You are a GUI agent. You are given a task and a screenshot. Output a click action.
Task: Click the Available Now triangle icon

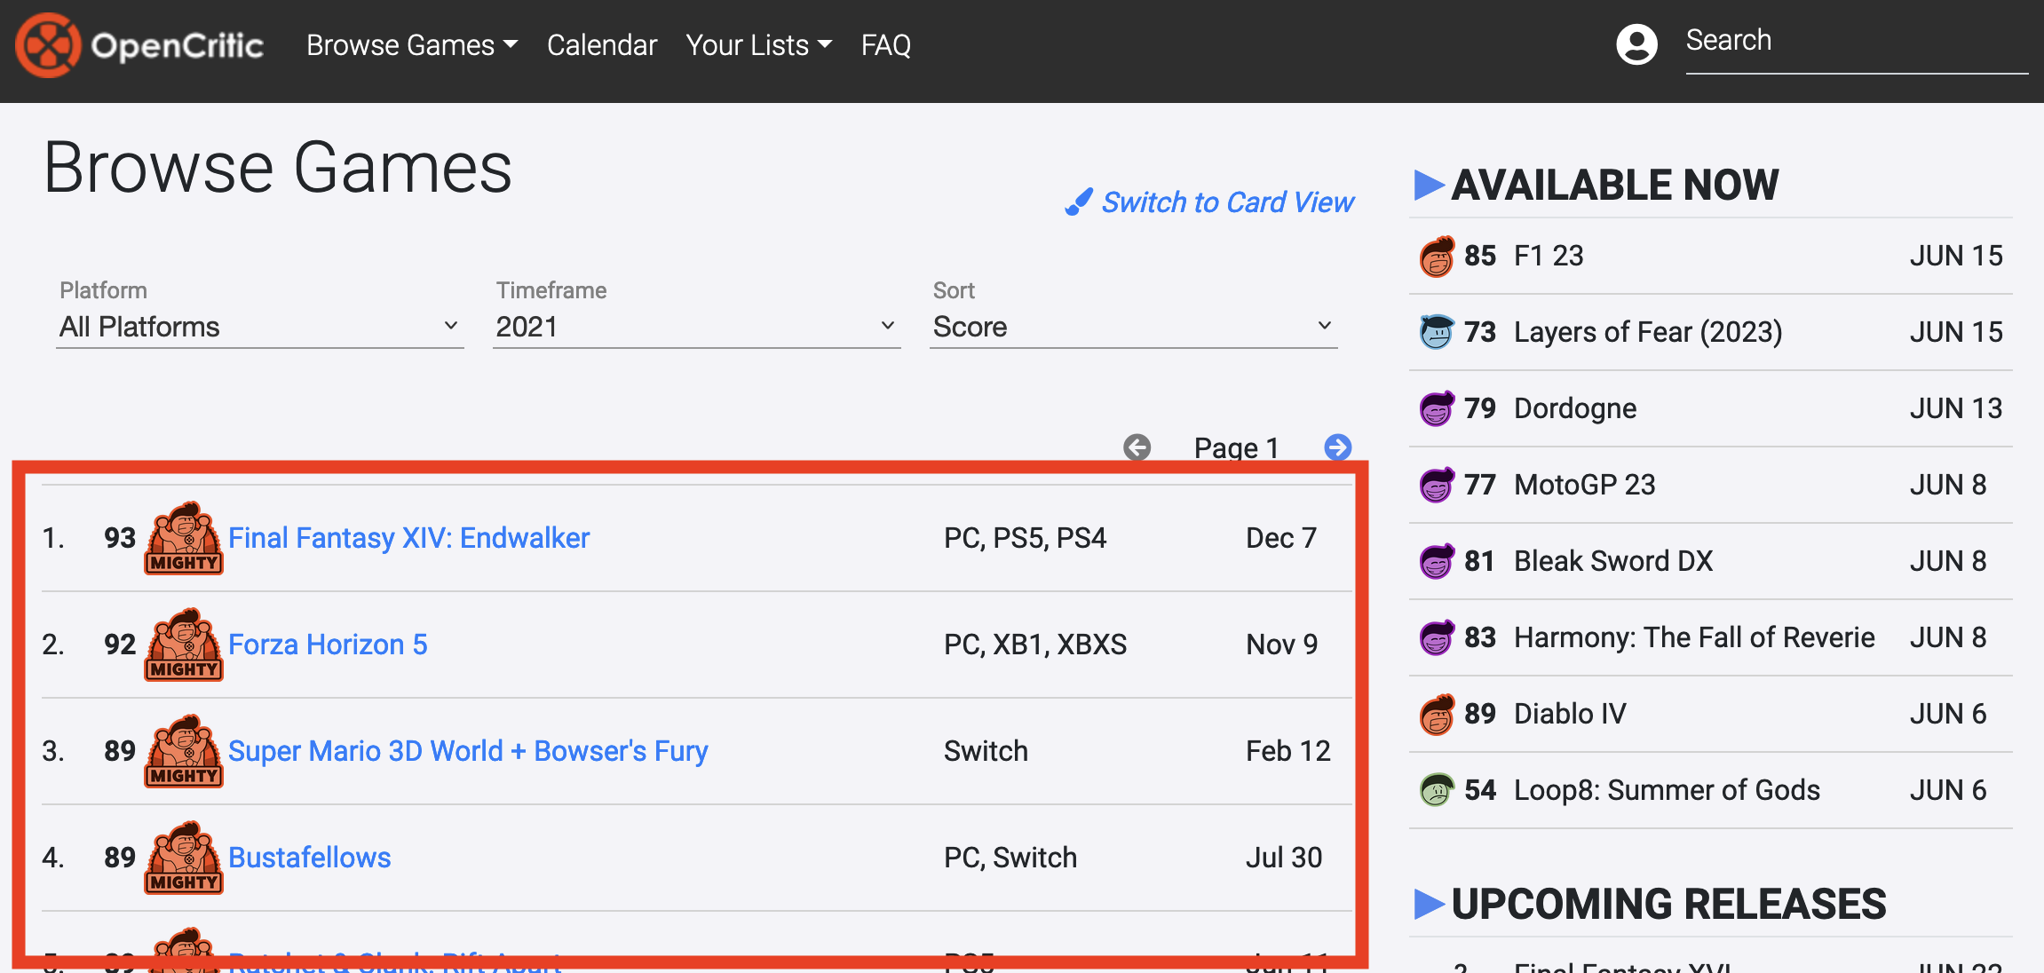click(1429, 185)
